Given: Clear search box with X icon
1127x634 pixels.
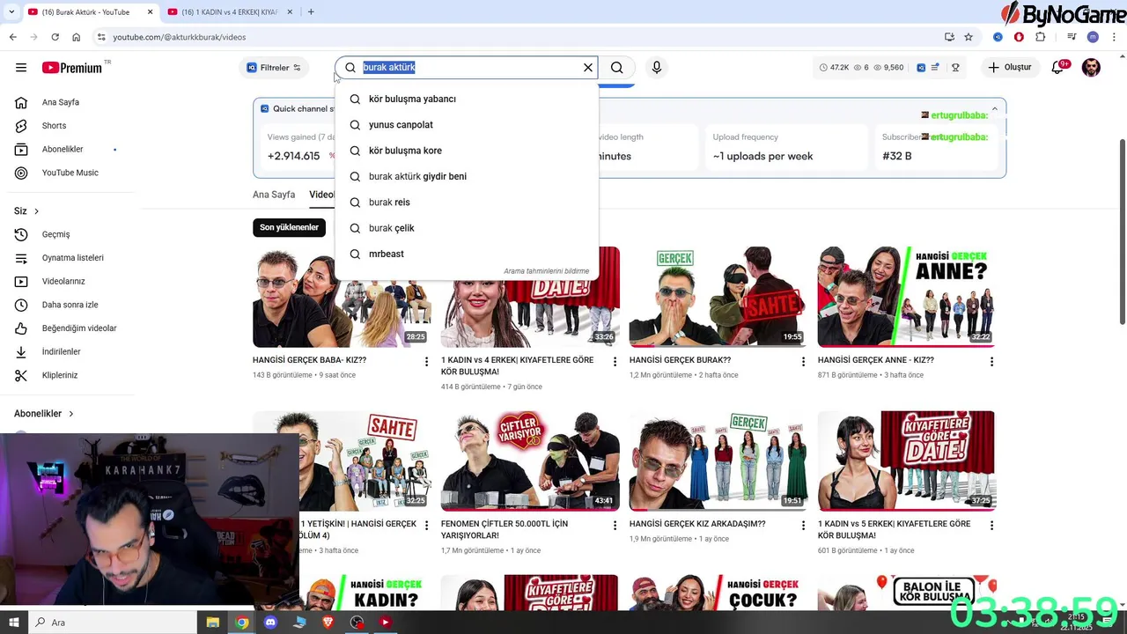Looking at the screenshot, I should [588, 68].
